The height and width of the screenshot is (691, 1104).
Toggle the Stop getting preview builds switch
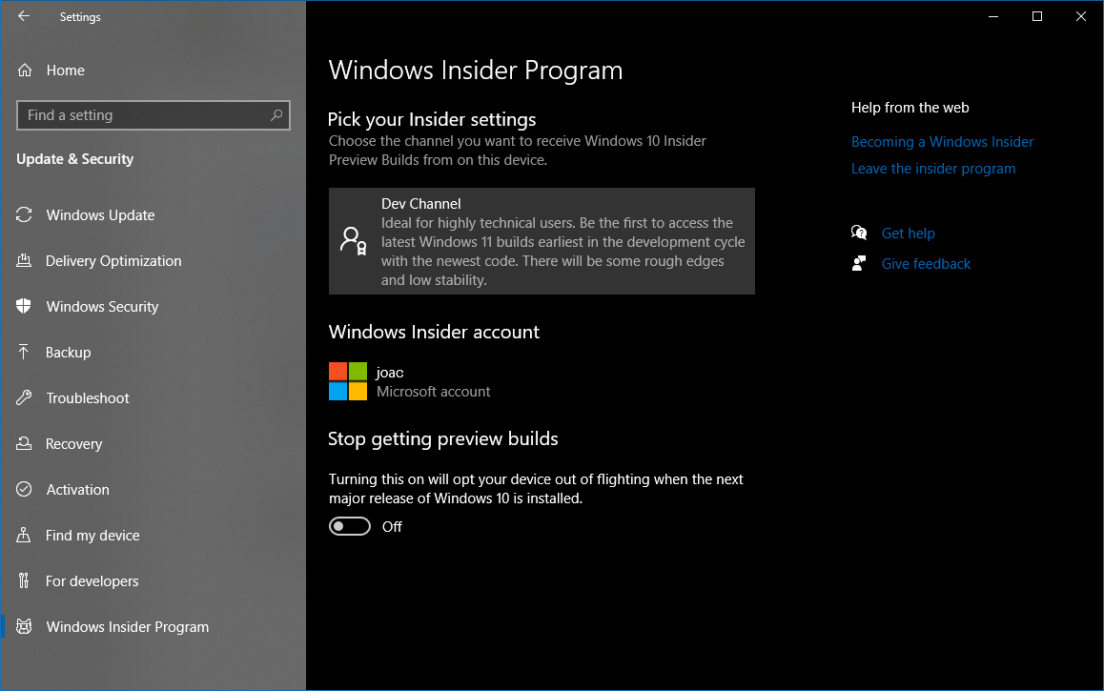350,527
